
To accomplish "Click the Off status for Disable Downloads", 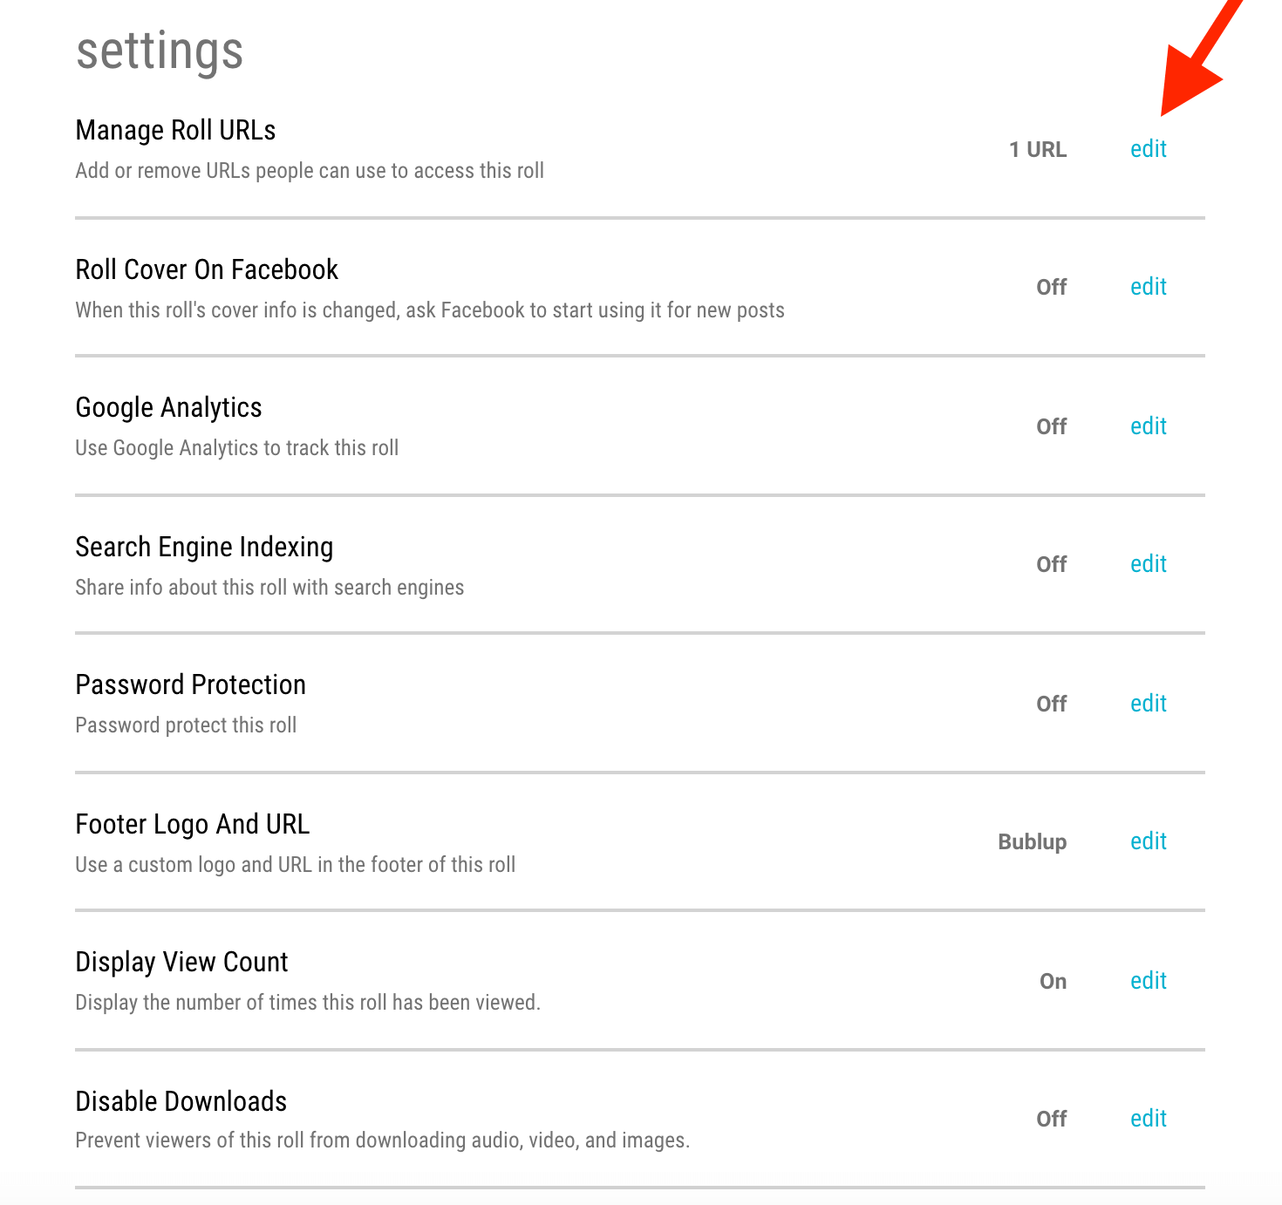I will pos(1052,1120).
